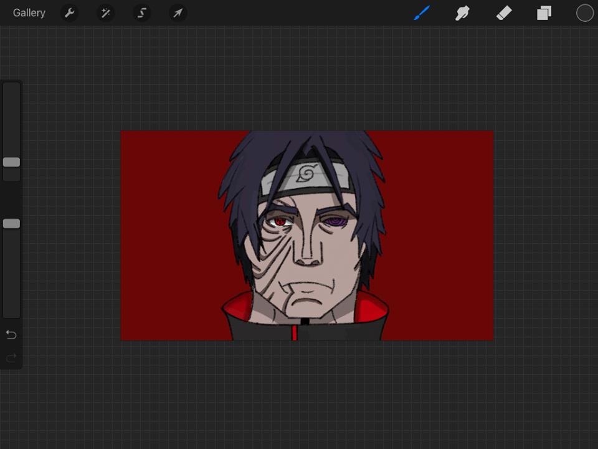
Task: Select the Eraser tool
Action: point(503,12)
